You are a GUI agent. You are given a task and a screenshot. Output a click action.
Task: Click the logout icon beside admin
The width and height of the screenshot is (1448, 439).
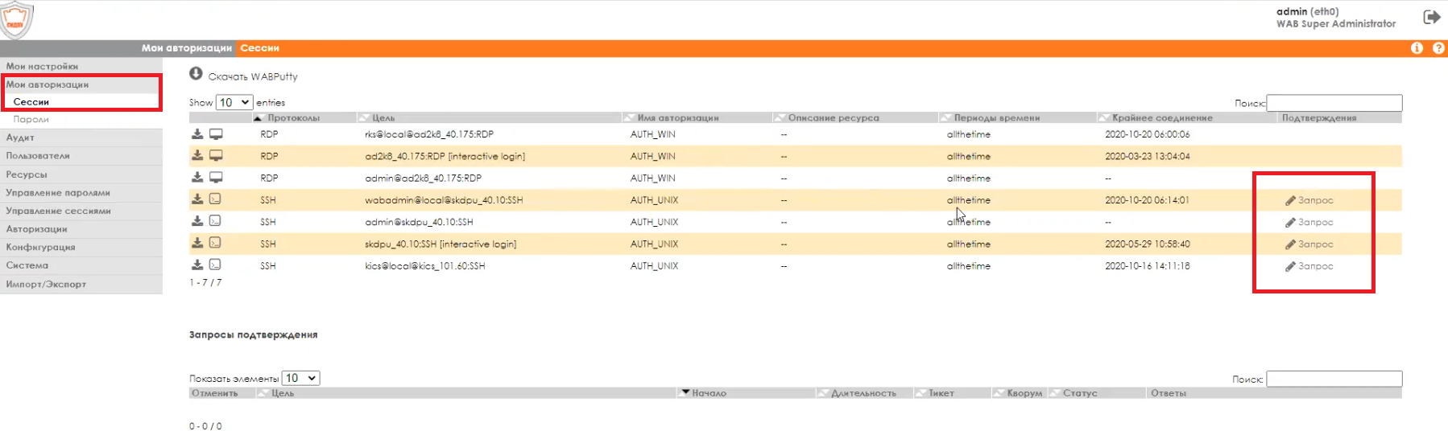pos(1432,17)
